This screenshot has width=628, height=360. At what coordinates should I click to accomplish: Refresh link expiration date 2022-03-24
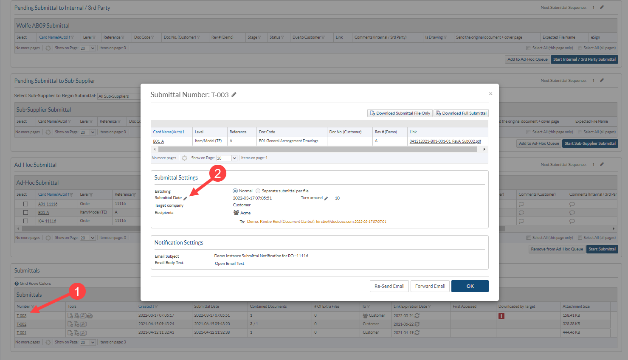[x=417, y=315]
